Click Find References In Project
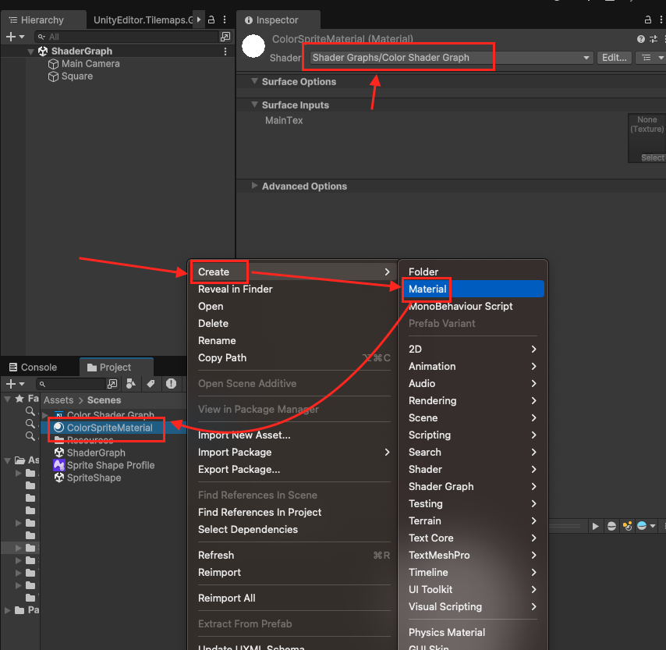Image resolution: width=666 pixels, height=650 pixels. point(294,512)
